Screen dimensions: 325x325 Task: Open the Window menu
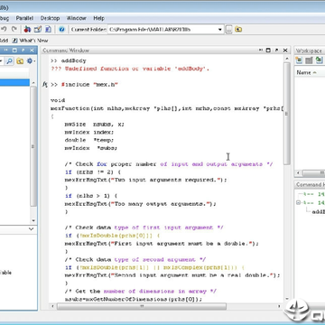pos(77,18)
